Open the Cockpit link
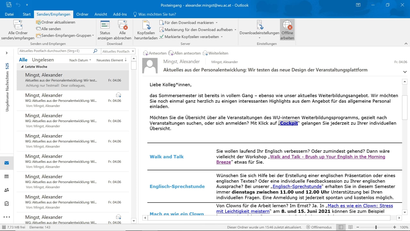 (289, 123)
